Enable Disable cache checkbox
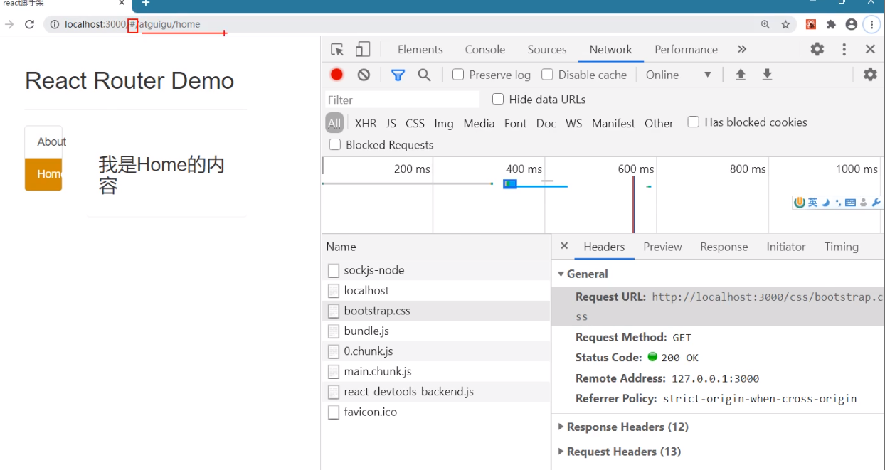This screenshot has height=470, width=885. pos(547,75)
